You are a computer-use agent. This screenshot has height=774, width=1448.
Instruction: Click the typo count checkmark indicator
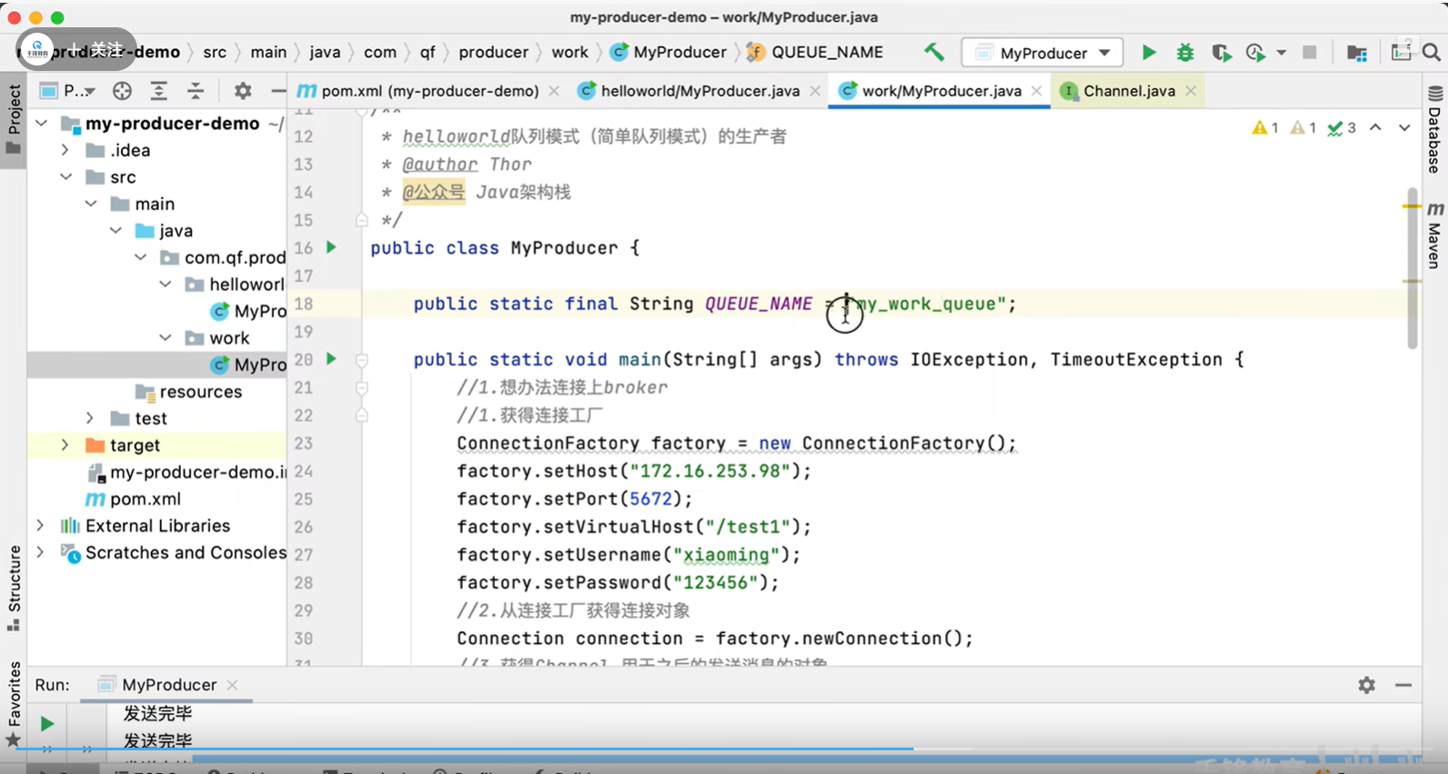[x=1342, y=128]
